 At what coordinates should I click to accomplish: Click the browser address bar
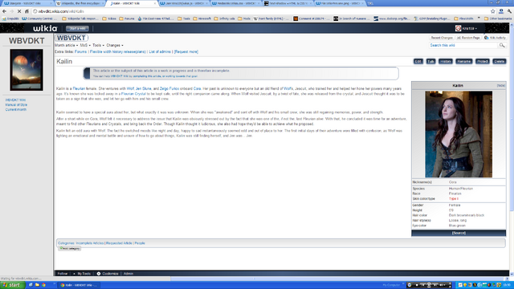pos(259,11)
